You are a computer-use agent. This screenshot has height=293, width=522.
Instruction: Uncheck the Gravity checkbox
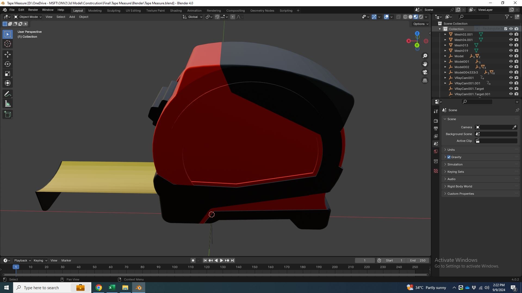tap(449, 157)
